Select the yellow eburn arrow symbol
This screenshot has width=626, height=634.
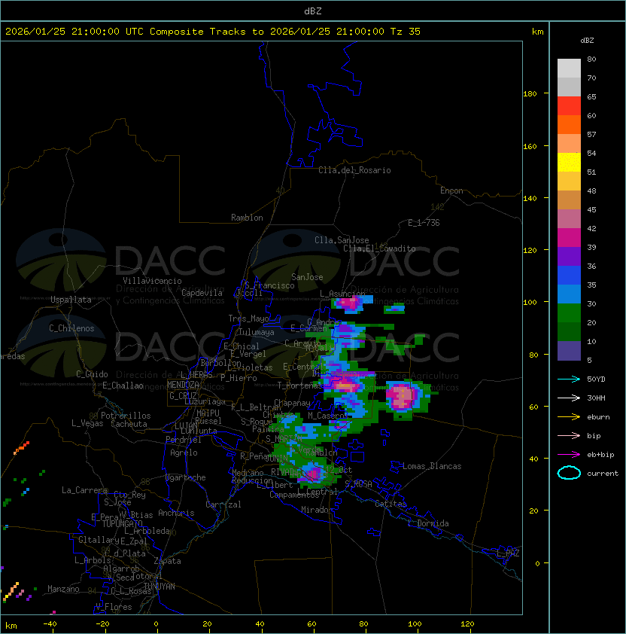point(569,417)
